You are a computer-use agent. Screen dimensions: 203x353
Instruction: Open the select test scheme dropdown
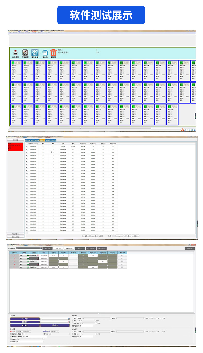pos(29,248)
